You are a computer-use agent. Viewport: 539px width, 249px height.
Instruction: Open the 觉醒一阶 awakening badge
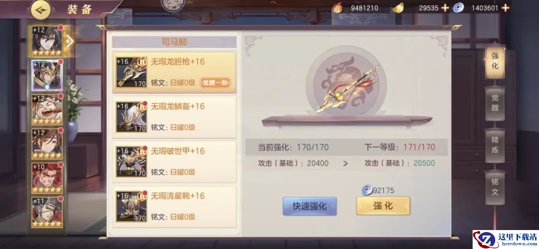pos(215,82)
